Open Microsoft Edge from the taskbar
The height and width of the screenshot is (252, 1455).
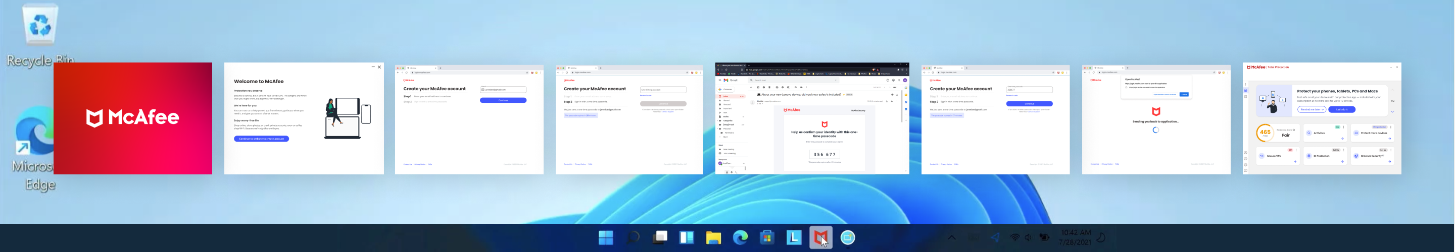[x=740, y=238]
